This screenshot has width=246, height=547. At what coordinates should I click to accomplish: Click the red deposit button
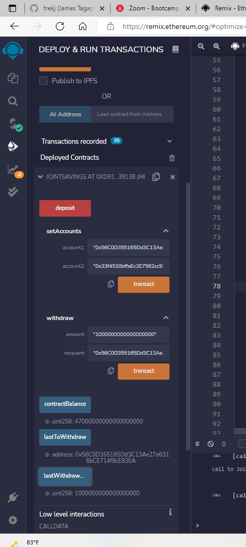(65, 208)
